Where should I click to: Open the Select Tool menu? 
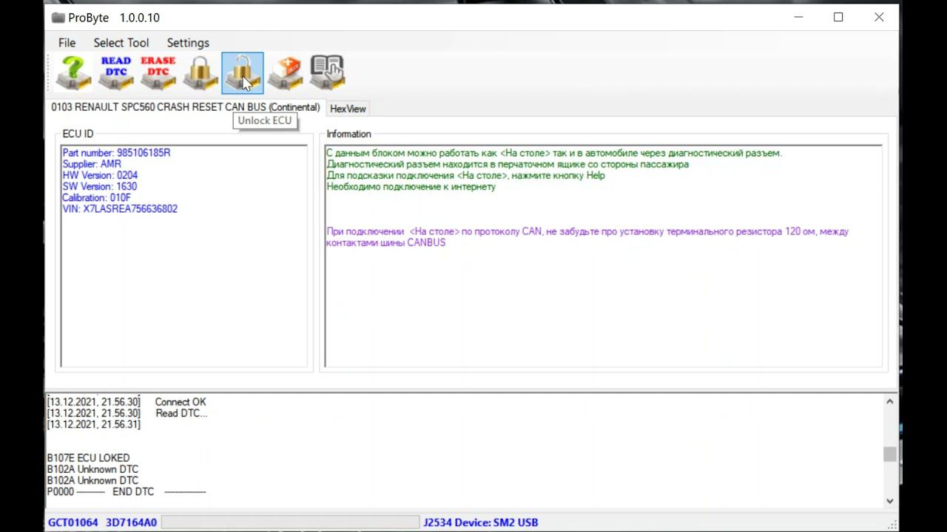point(121,43)
